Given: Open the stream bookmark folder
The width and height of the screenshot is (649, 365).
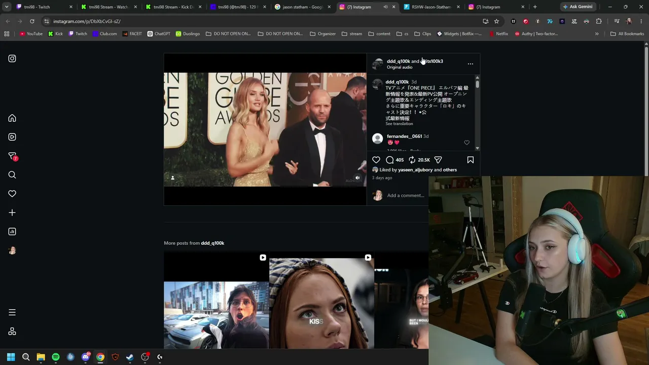Looking at the screenshot, I should point(352,34).
